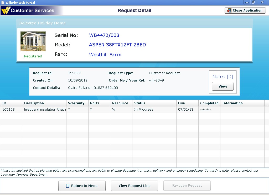This screenshot has width=269, height=195.
Task: Click the Parts column header
Action: click(99, 103)
